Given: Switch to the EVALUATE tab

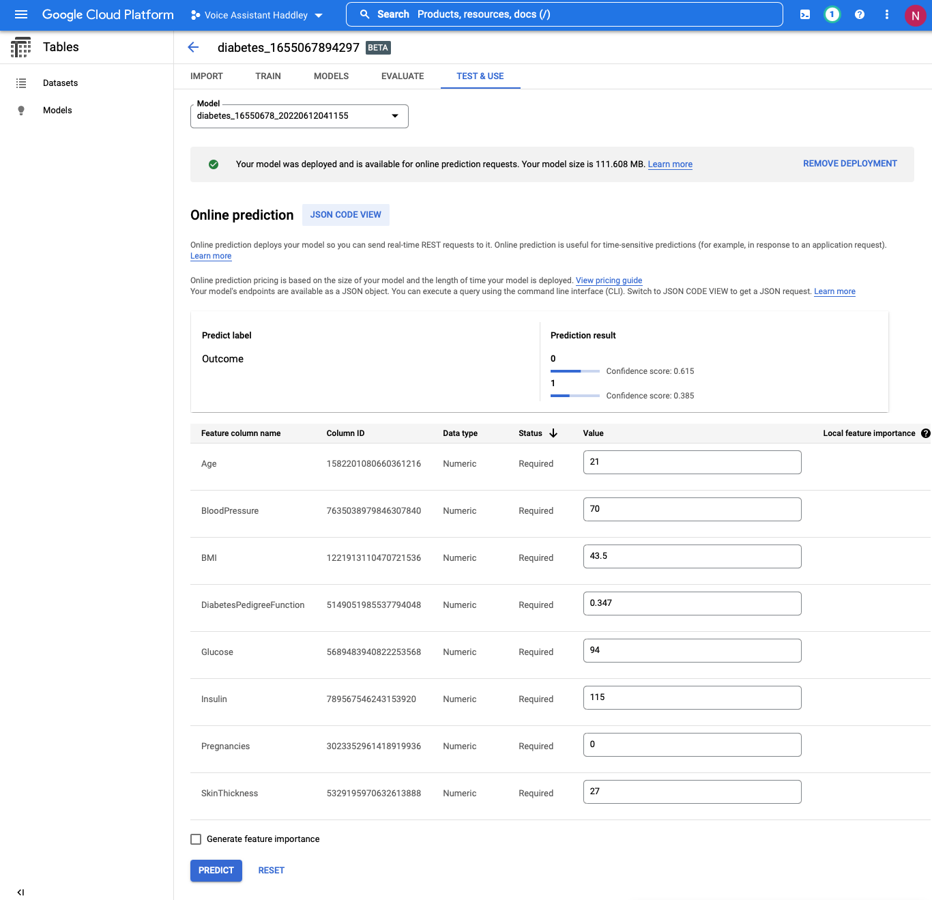Looking at the screenshot, I should tap(403, 76).
